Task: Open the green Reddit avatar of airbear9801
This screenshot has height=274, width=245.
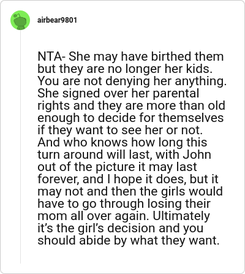Action: (x=20, y=20)
